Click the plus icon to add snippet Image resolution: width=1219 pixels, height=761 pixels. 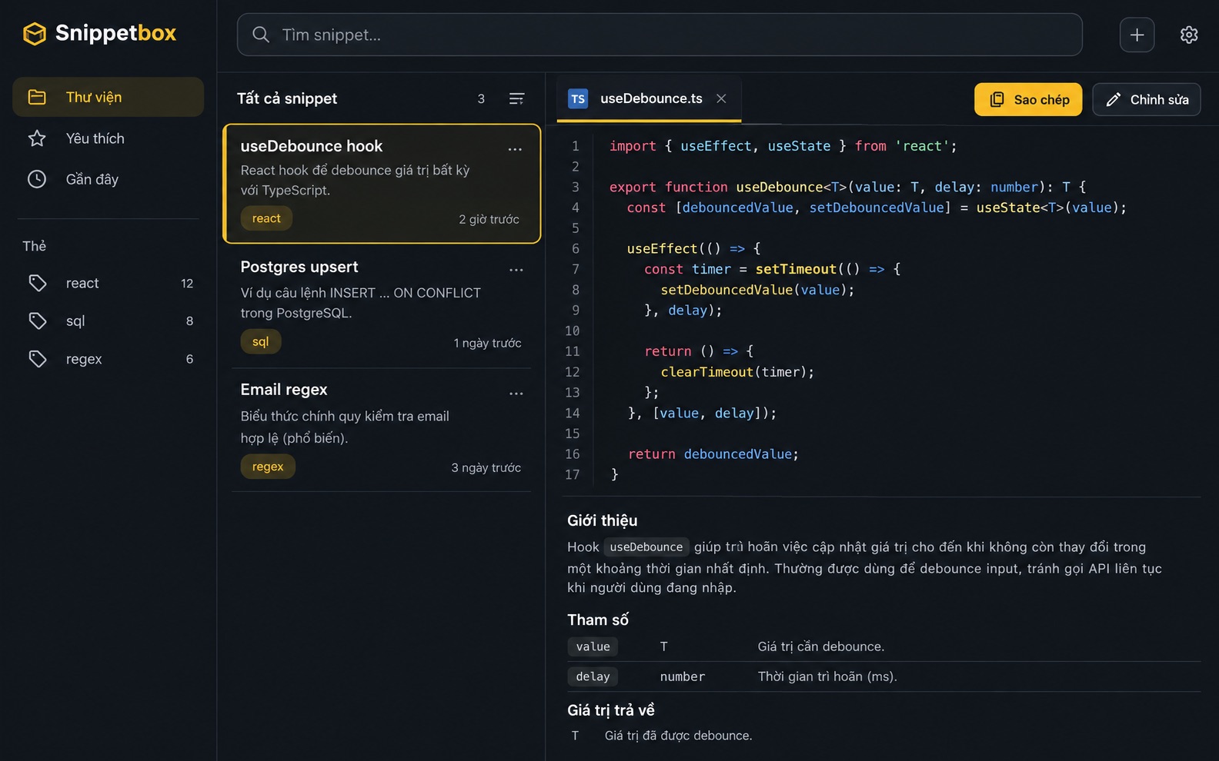pos(1137,35)
